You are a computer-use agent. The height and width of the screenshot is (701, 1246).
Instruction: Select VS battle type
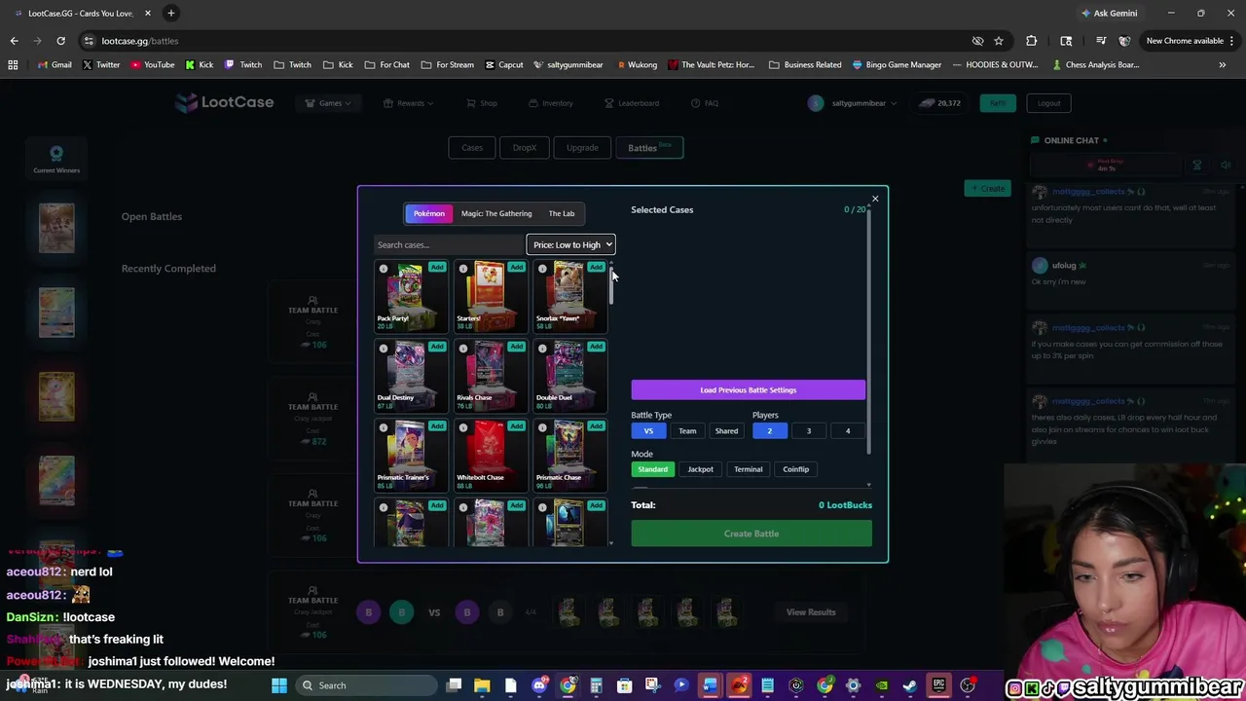point(648,430)
